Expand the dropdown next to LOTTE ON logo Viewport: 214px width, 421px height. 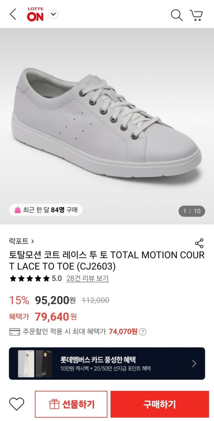pos(53,14)
